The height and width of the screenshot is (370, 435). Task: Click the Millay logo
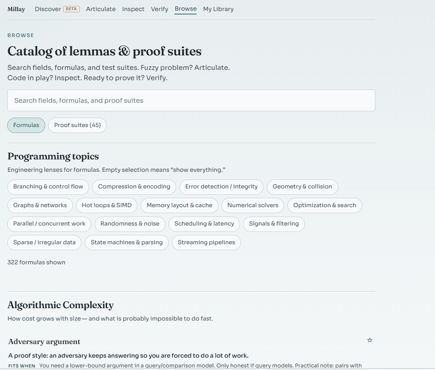(16, 9)
